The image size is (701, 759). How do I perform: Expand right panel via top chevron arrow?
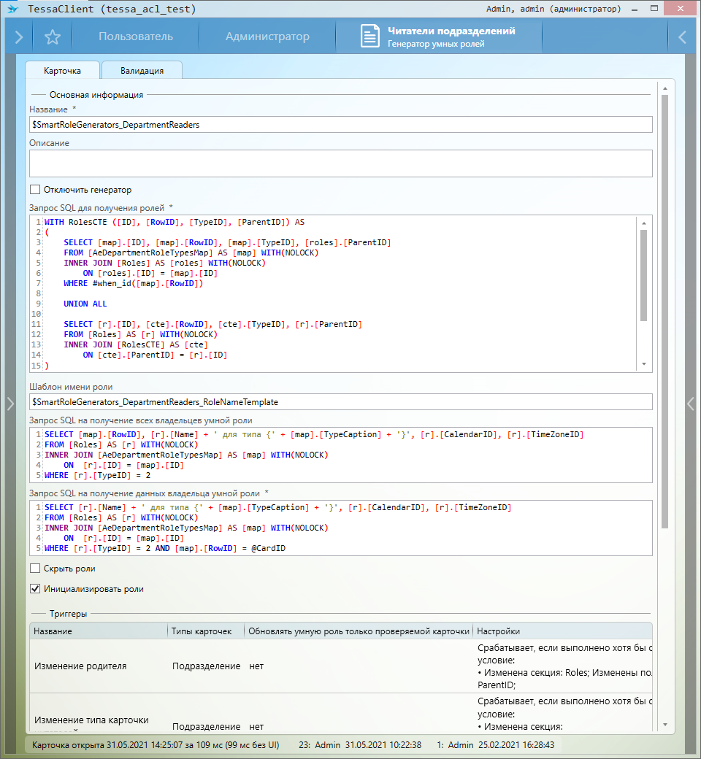[682, 37]
